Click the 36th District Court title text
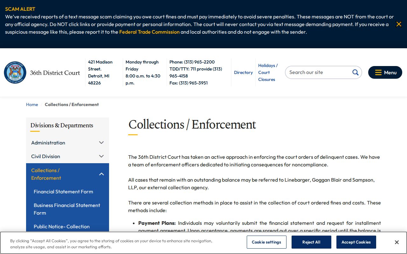407x254 pixels. [55, 73]
